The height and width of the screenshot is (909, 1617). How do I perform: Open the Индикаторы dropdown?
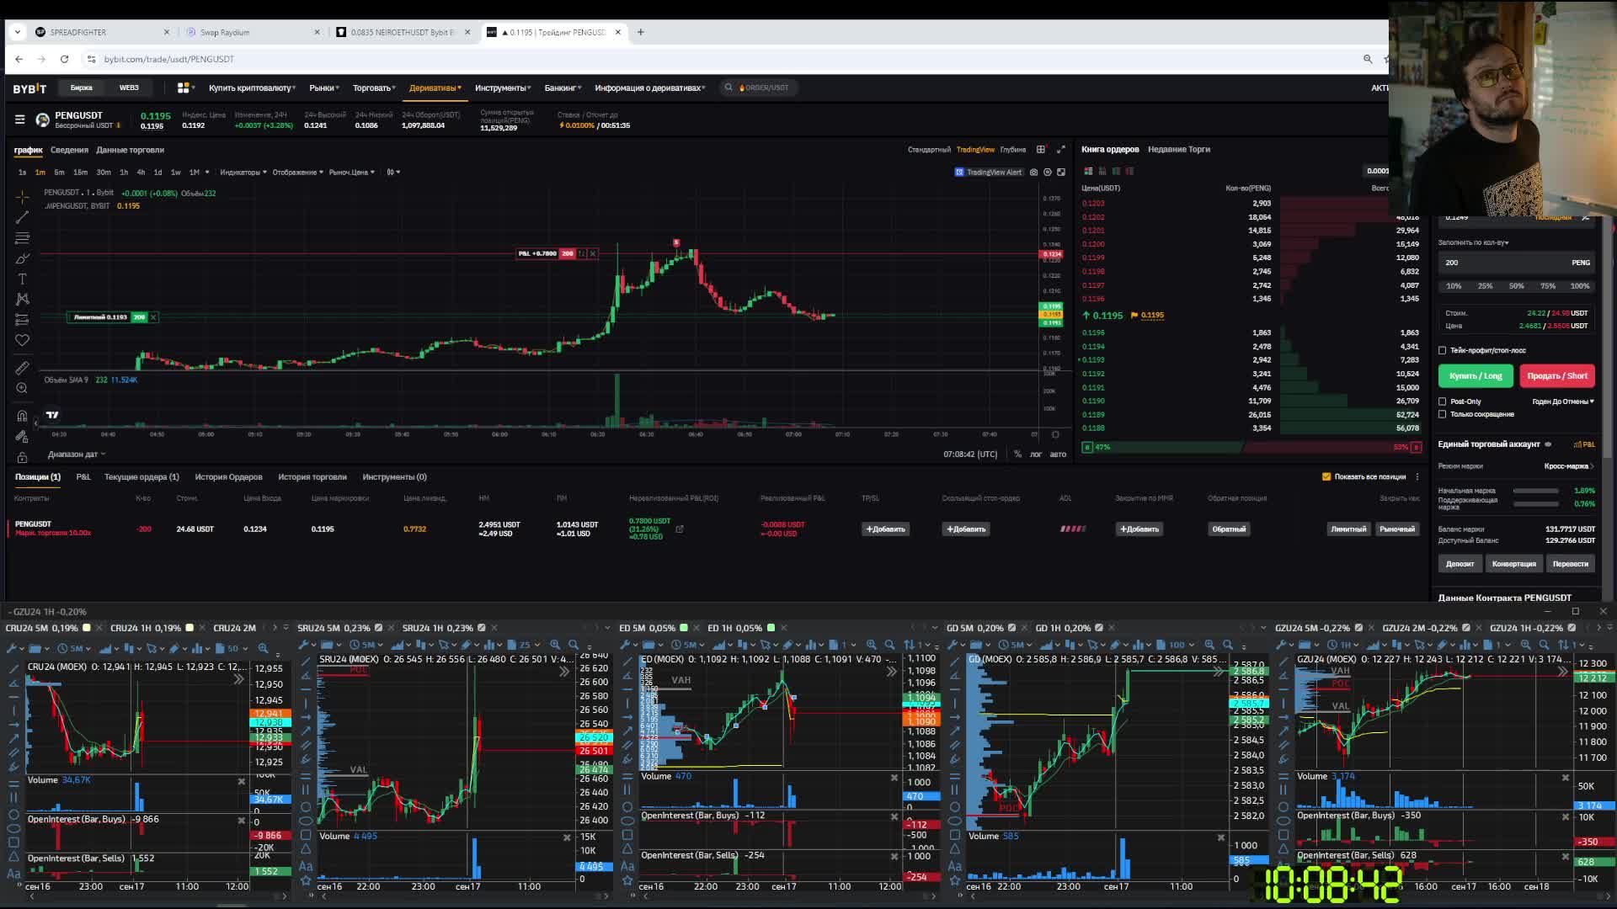click(x=243, y=172)
